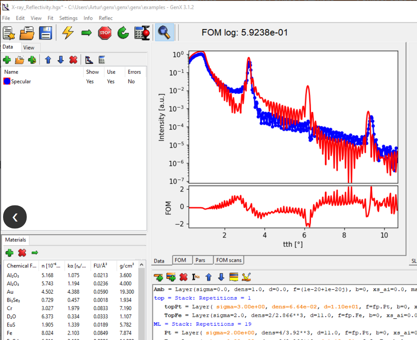
Task: Expand the left panel with the chevron button
Action: coord(15,217)
